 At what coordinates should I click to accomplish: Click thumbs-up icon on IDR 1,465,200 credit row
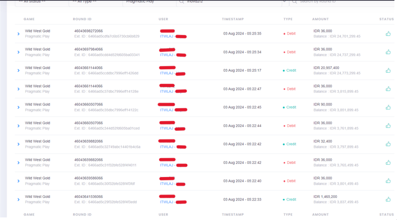(388, 199)
